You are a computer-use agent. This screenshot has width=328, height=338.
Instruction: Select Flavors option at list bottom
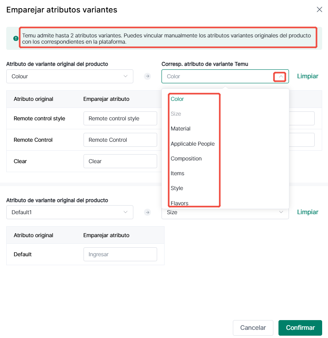179,203
